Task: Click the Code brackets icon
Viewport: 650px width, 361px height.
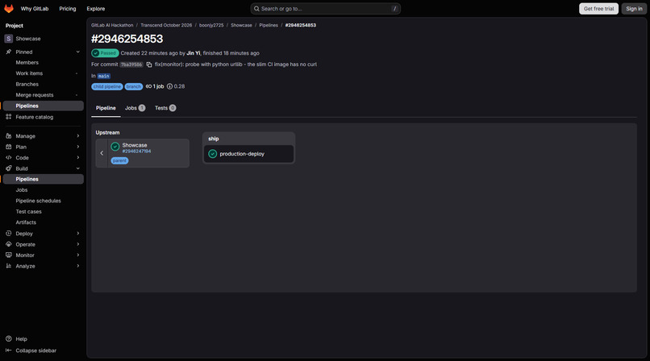Action: tap(8, 157)
